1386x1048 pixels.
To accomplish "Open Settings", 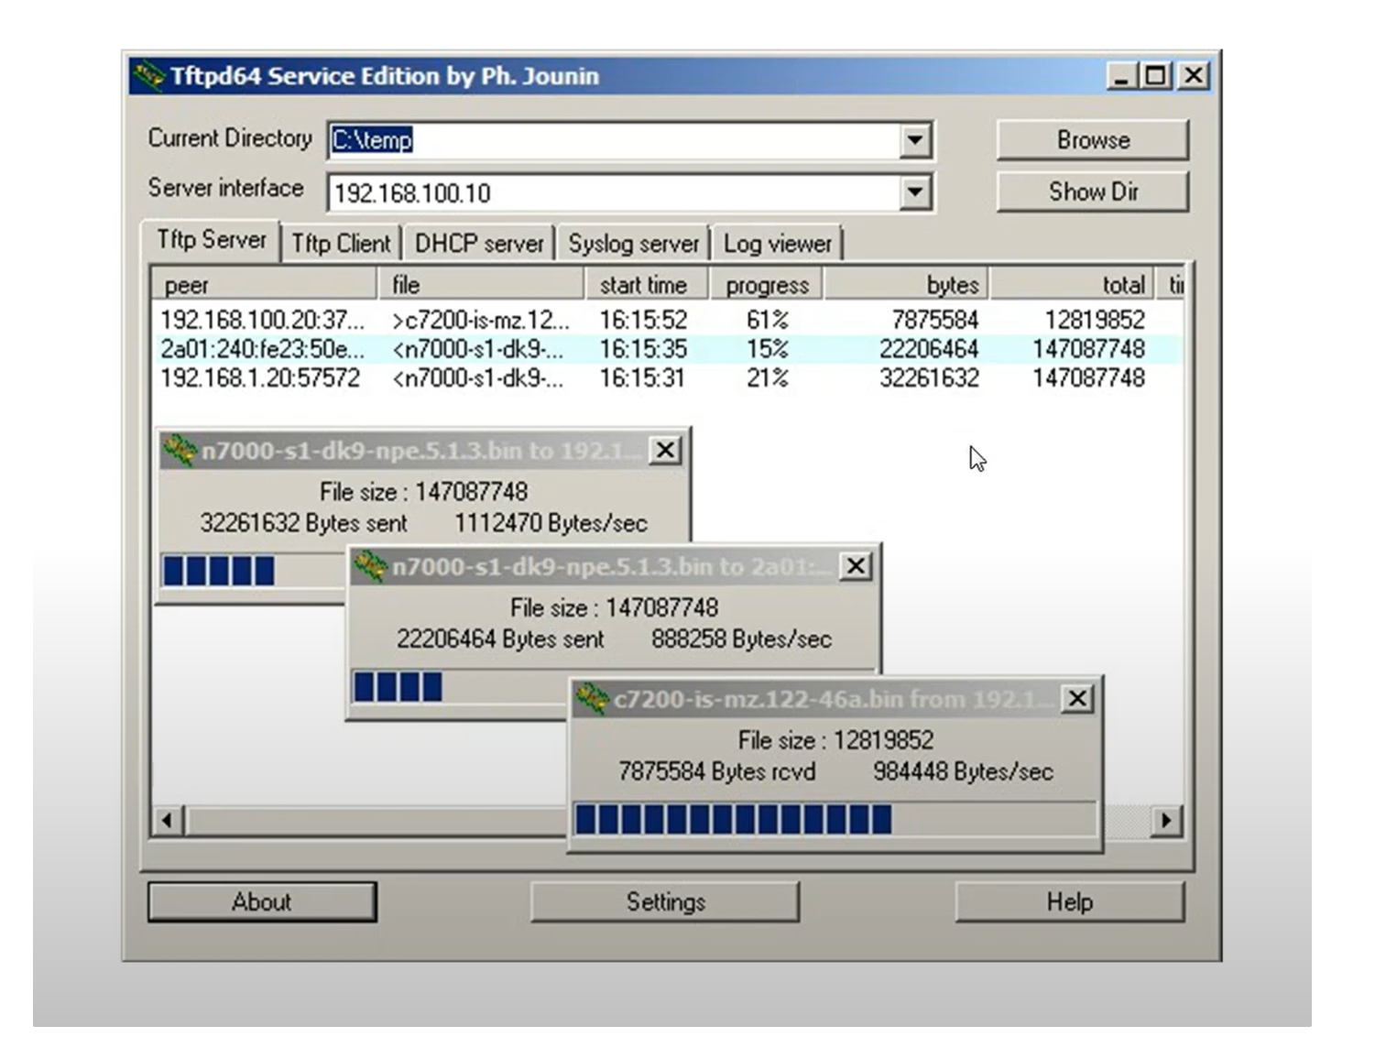I will click(665, 902).
